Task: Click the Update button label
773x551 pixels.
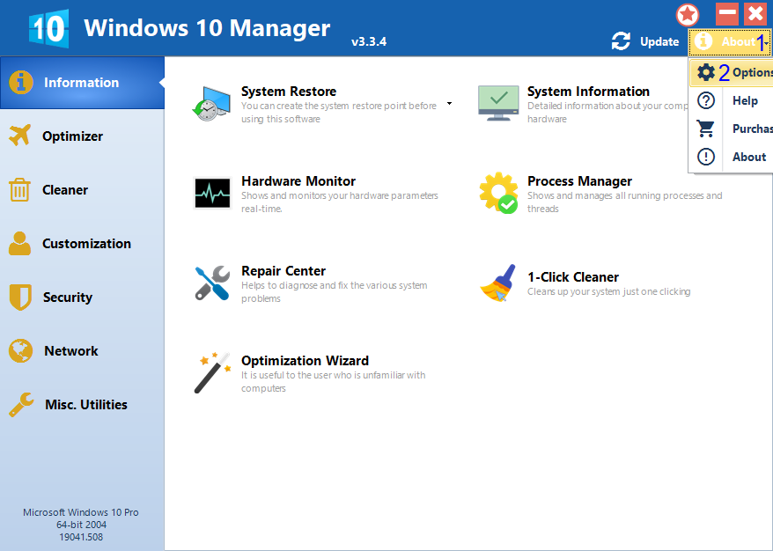Action: (659, 42)
